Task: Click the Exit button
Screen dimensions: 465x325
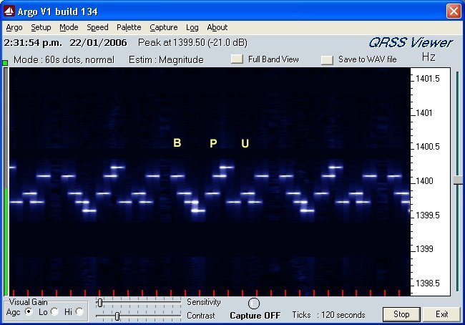Action: click(441, 314)
